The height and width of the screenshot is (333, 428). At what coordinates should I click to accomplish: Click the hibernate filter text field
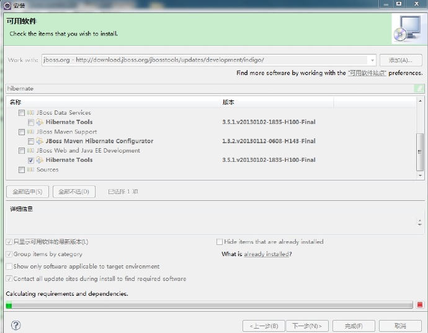point(210,89)
